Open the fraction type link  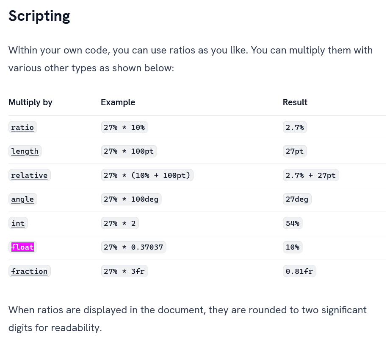29,271
